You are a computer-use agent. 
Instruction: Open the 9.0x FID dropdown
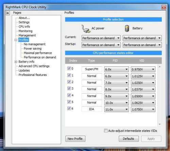117,96
